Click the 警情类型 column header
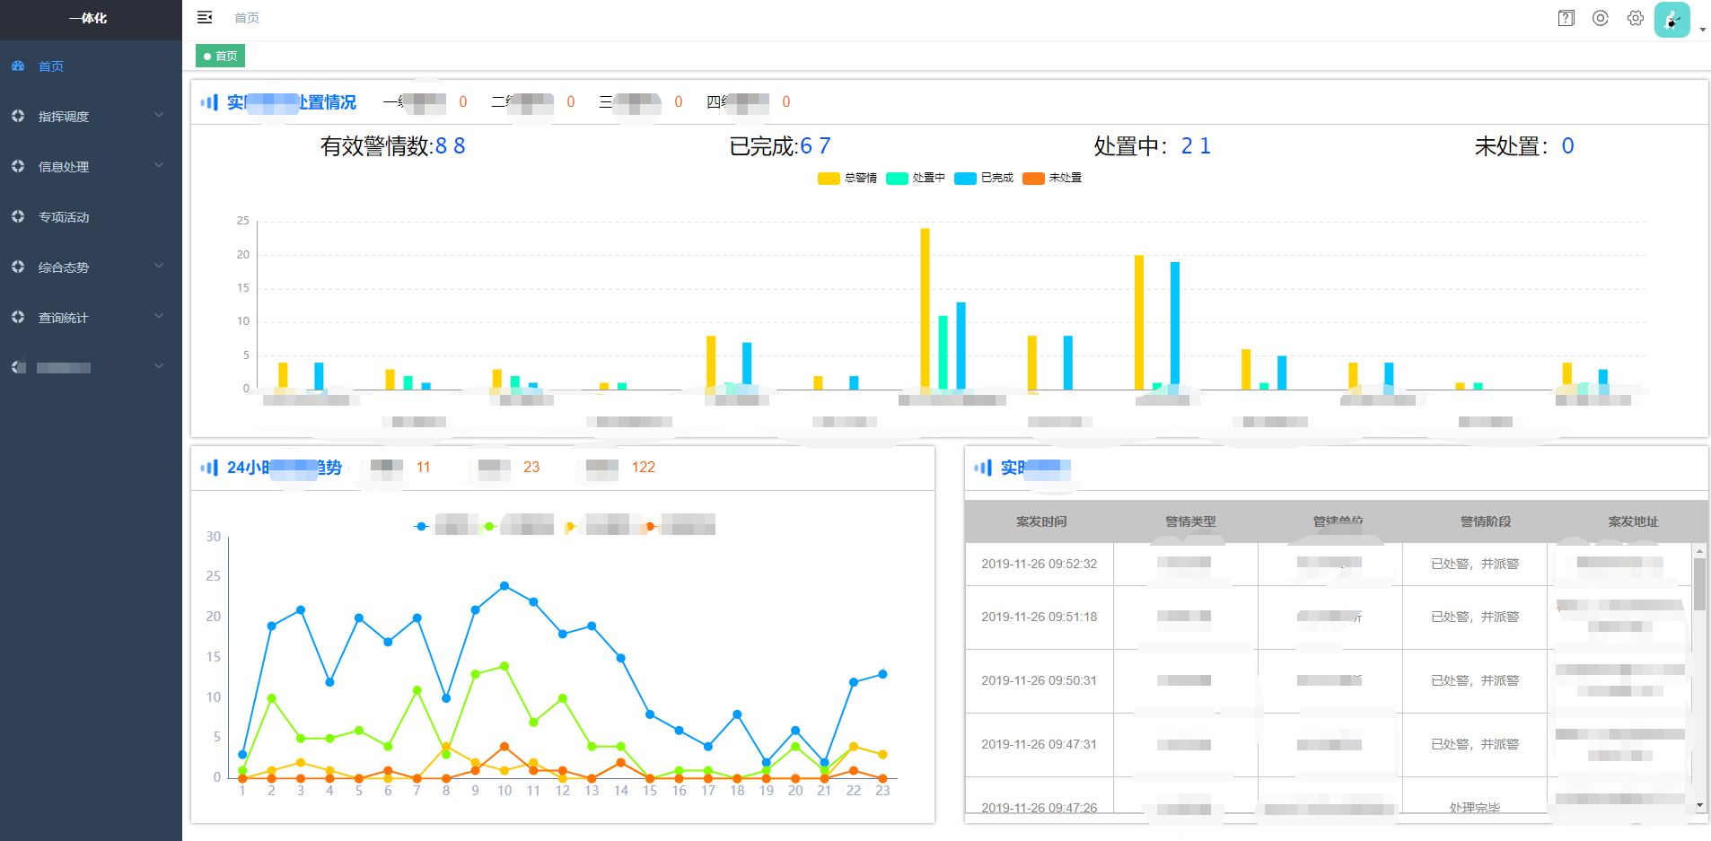The image size is (1711, 841). point(1190,521)
